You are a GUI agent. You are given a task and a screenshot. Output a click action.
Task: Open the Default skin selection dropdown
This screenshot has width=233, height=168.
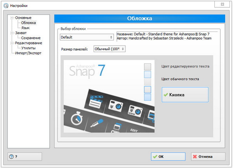coord(86,37)
